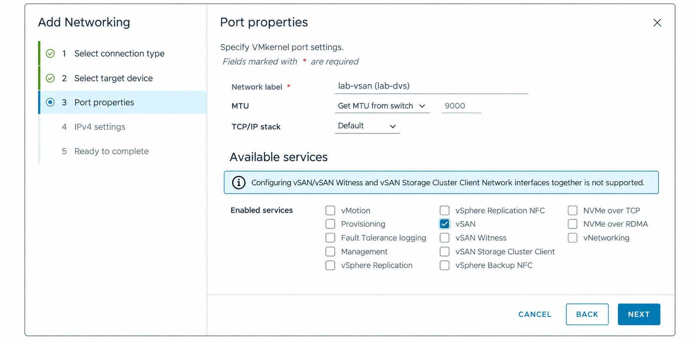
Task: Open the TCP/IP stack Default dropdown
Action: click(367, 126)
